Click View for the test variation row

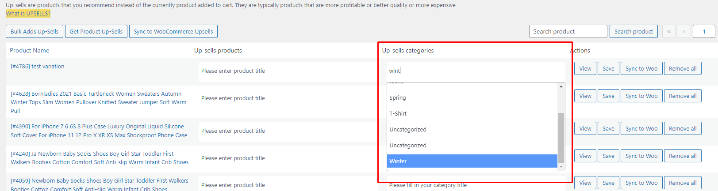pyautogui.click(x=585, y=68)
